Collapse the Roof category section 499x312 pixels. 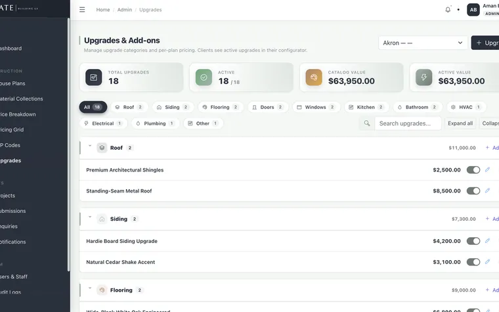tap(90, 146)
